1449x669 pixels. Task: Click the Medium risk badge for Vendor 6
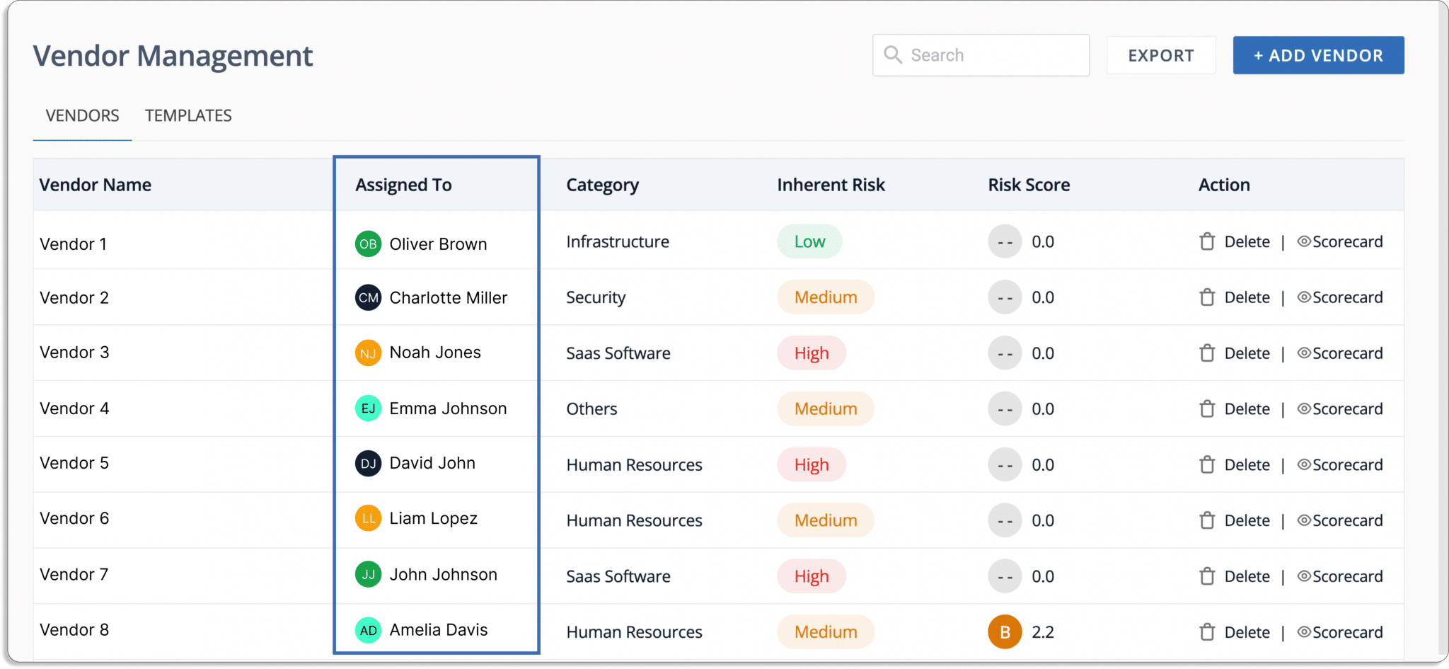tap(826, 520)
